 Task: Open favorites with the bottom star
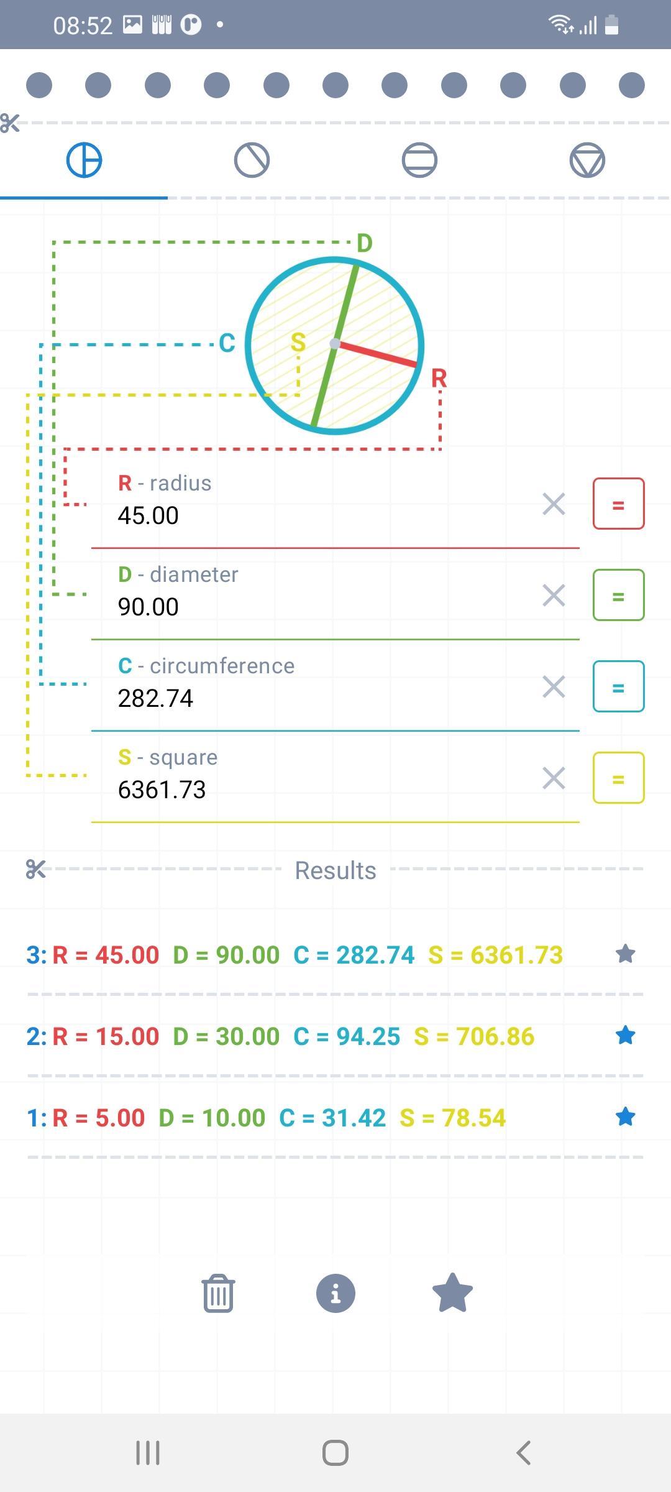point(452,1293)
